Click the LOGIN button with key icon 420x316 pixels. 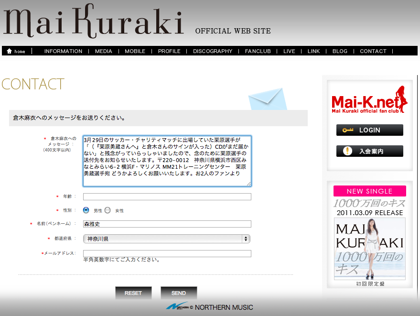click(370, 130)
